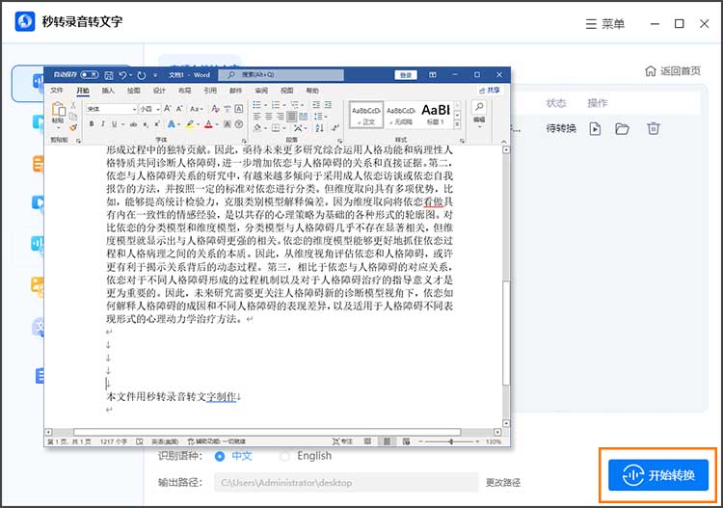
Task: Open the file's folder icon in list row
Action: [622, 128]
